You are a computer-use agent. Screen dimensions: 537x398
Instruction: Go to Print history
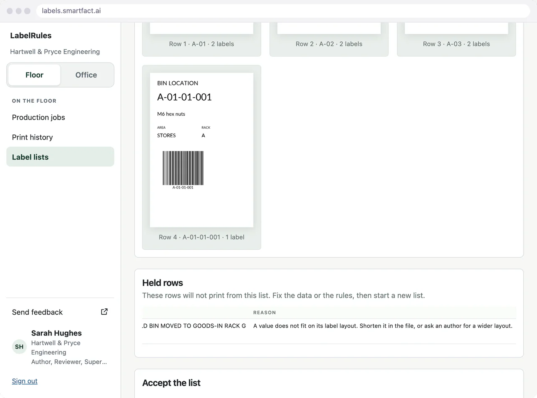click(x=60, y=137)
